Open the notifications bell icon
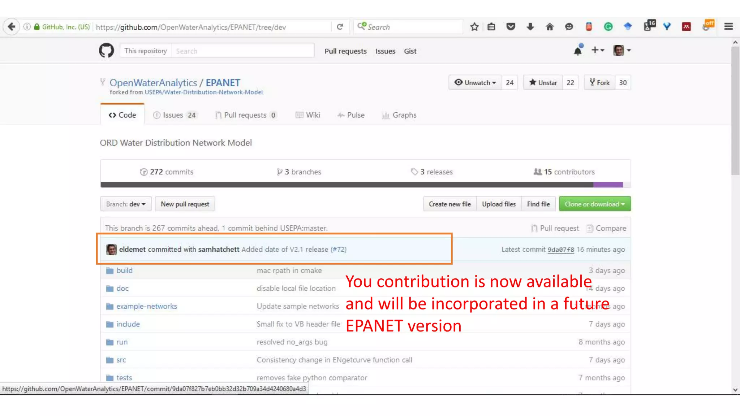Viewport: 740px width, 416px height. click(x=578, y=51)
